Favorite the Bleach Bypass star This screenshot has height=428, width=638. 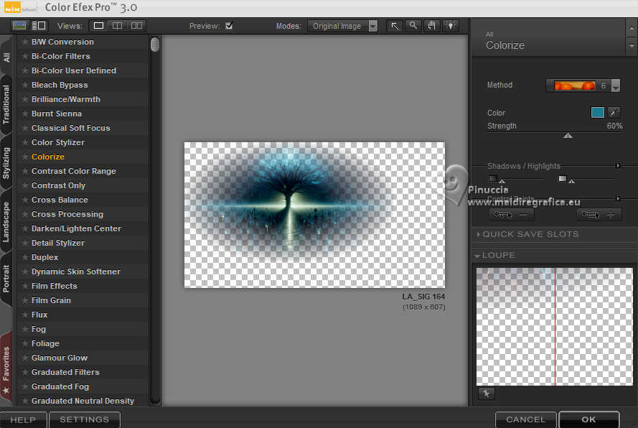25,85
